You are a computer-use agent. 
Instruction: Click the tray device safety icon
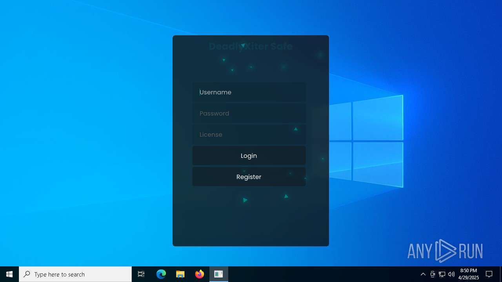pyautogui.click(x=433, y=274)
